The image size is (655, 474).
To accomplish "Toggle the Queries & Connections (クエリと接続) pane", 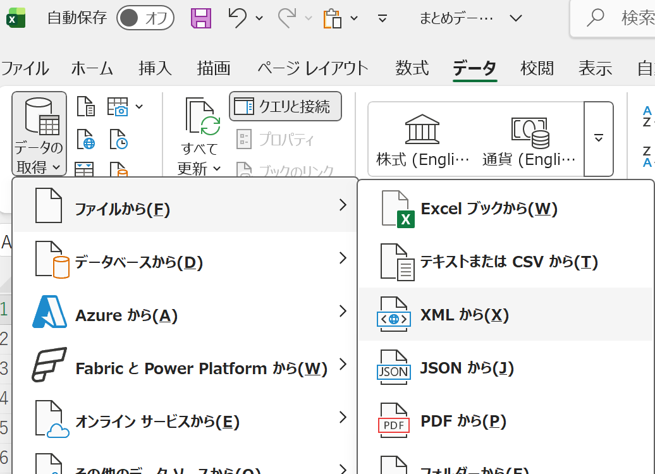I will (x=285, y=106).
